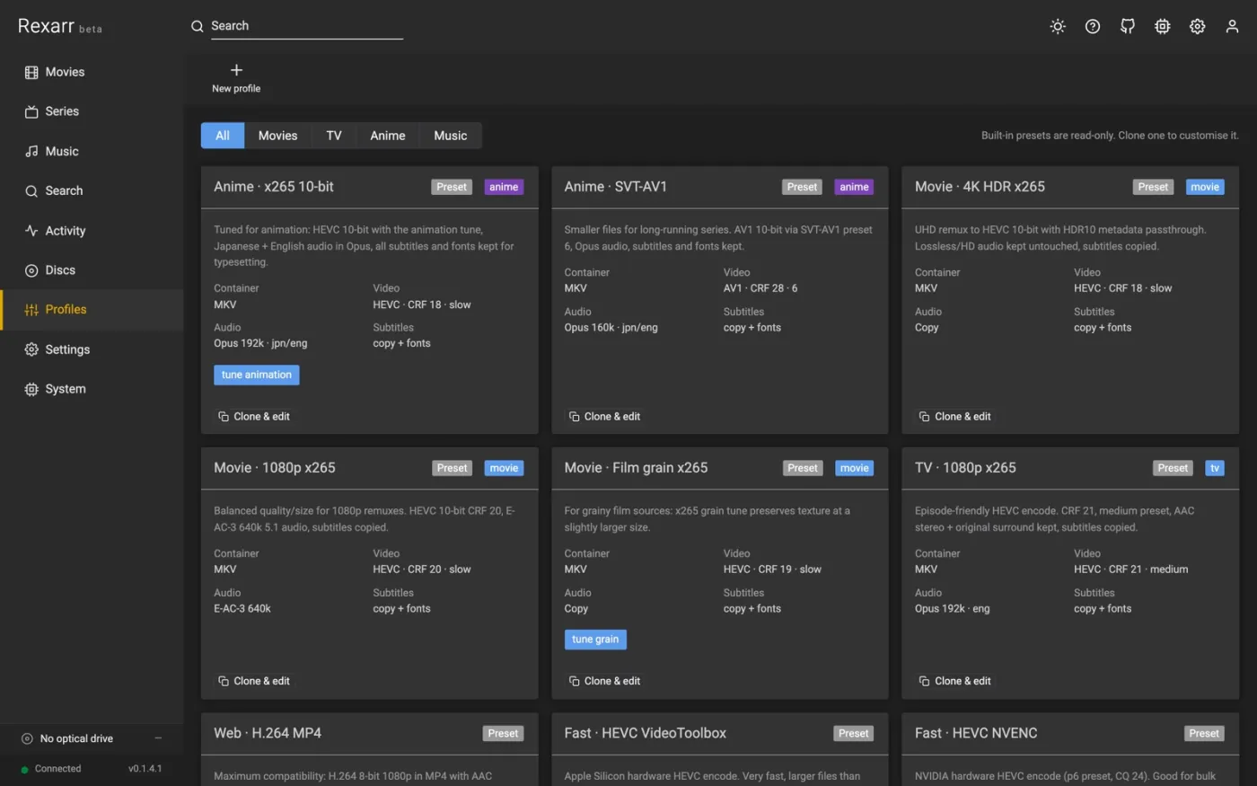The image size is (1257, 786).
Task: Open the gear settings icon in the top bar
Action: (1198, 26)
